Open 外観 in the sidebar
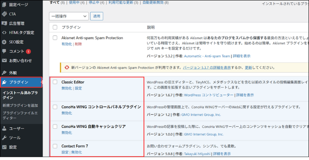The height and width of the screenshot is (160, 309). coord(13,73)
